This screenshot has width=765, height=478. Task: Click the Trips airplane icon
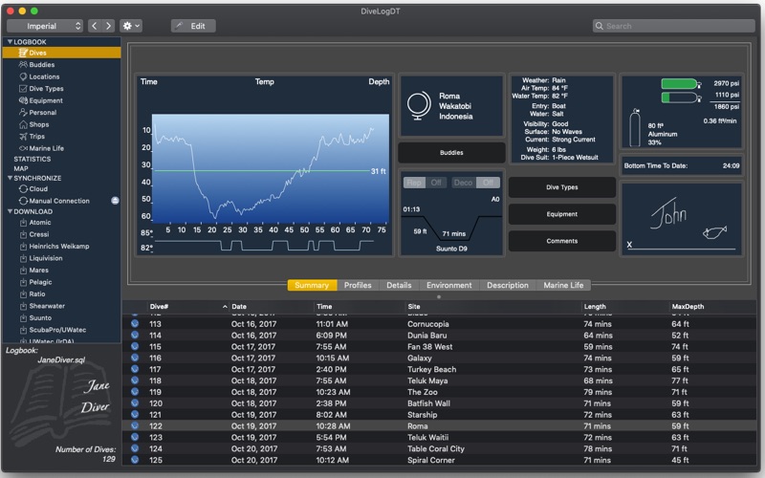pos(23,136)
